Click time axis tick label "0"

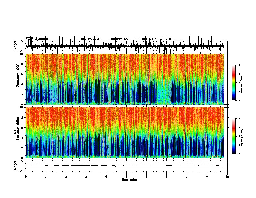pos(26,177)
